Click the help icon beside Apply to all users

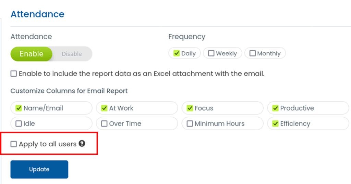pos(82,144)
